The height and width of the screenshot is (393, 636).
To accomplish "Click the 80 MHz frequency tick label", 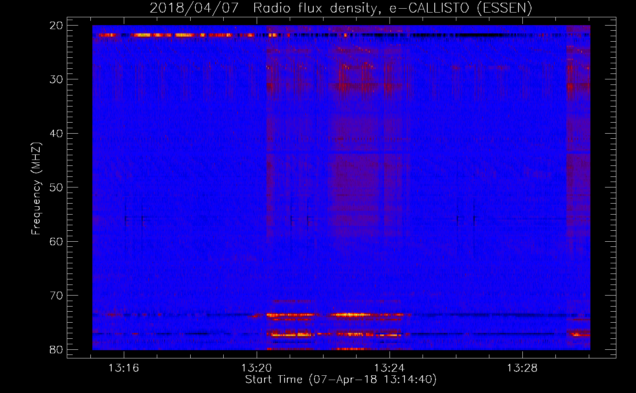I will click(x=56, y=349).
